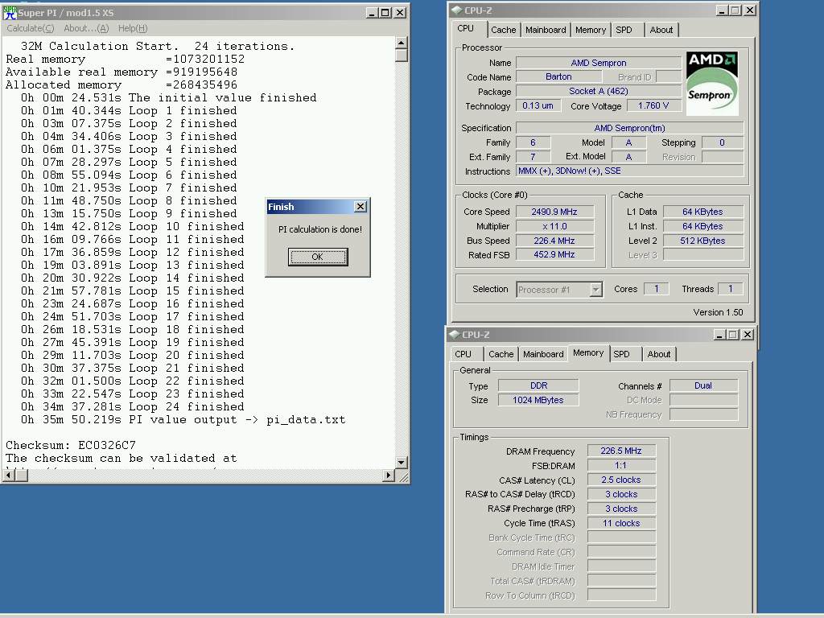Click the Instructions field MMX, 3DNow!, SSE

tap(629, 171)
